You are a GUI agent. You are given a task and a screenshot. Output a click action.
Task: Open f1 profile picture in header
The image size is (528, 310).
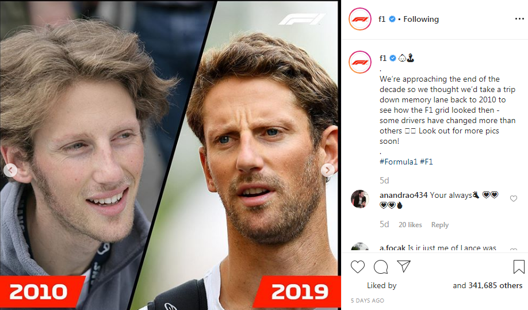360,19
